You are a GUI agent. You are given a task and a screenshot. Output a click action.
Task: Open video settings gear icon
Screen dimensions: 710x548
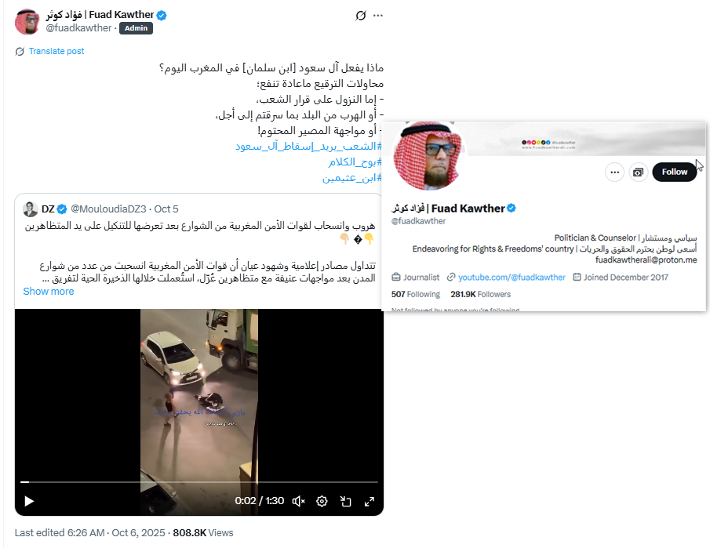point(322,501)
